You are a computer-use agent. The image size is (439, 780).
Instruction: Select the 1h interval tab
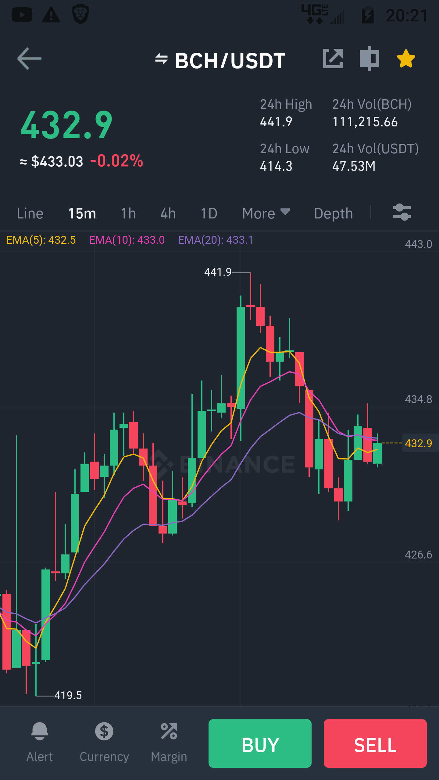128,213
